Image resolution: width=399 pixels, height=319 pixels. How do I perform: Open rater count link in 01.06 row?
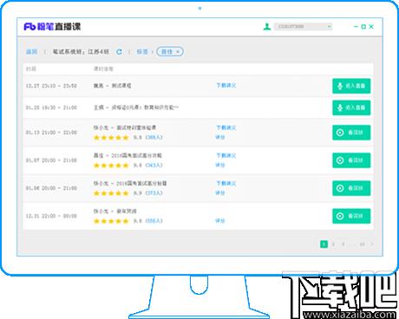point(154,192)
